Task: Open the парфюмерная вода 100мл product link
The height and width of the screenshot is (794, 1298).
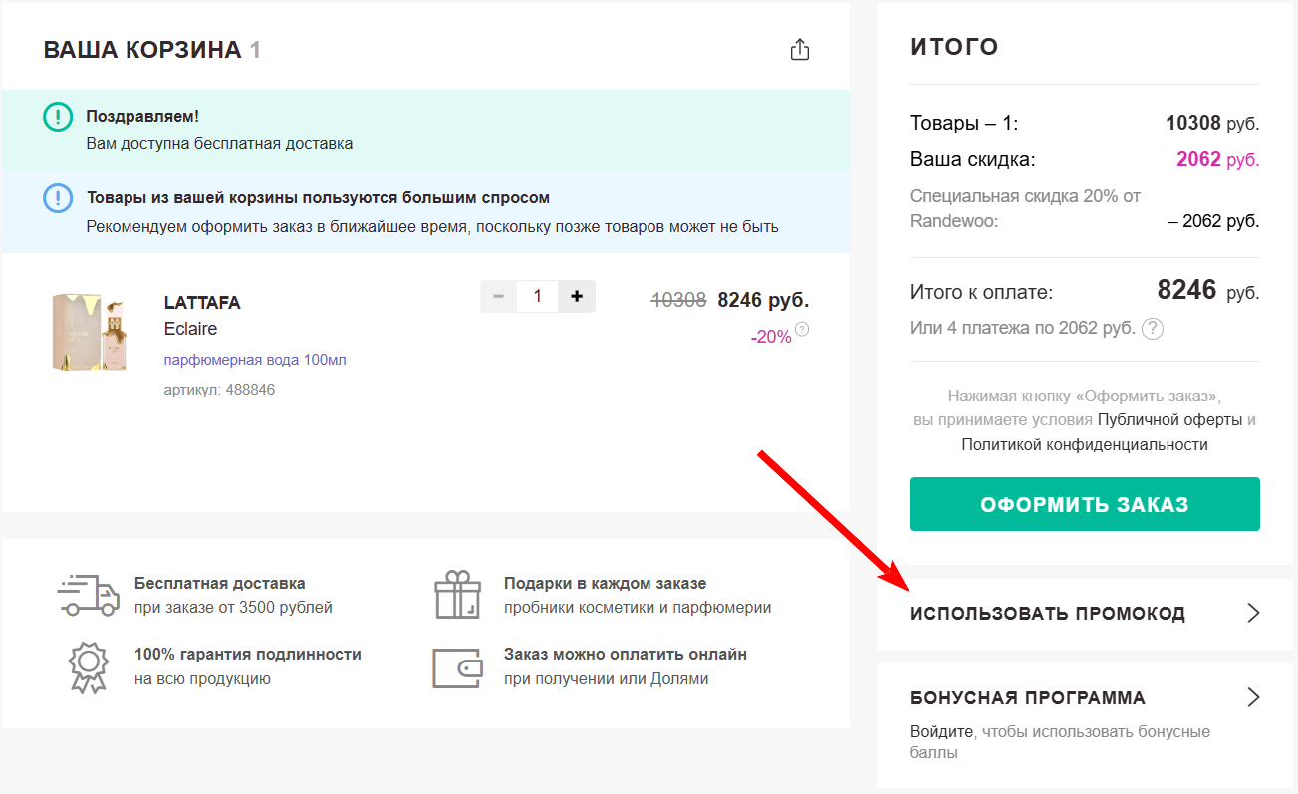Action: coord(254,359)
